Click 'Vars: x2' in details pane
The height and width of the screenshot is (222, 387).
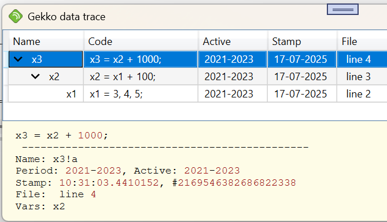[x=40, y=206]
